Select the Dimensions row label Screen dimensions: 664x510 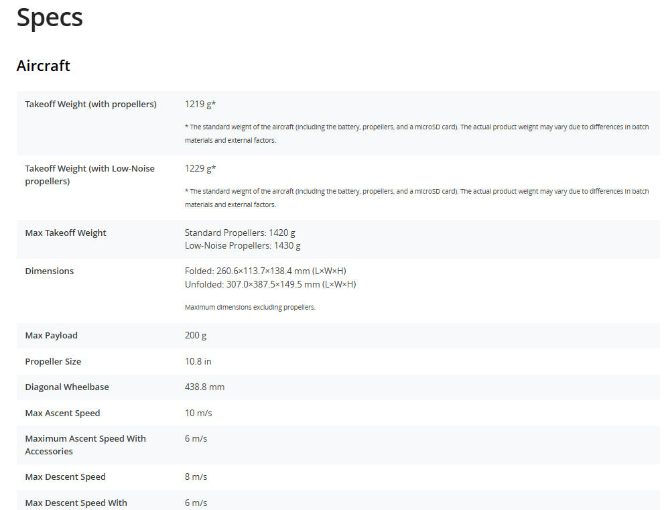point(49,271)
